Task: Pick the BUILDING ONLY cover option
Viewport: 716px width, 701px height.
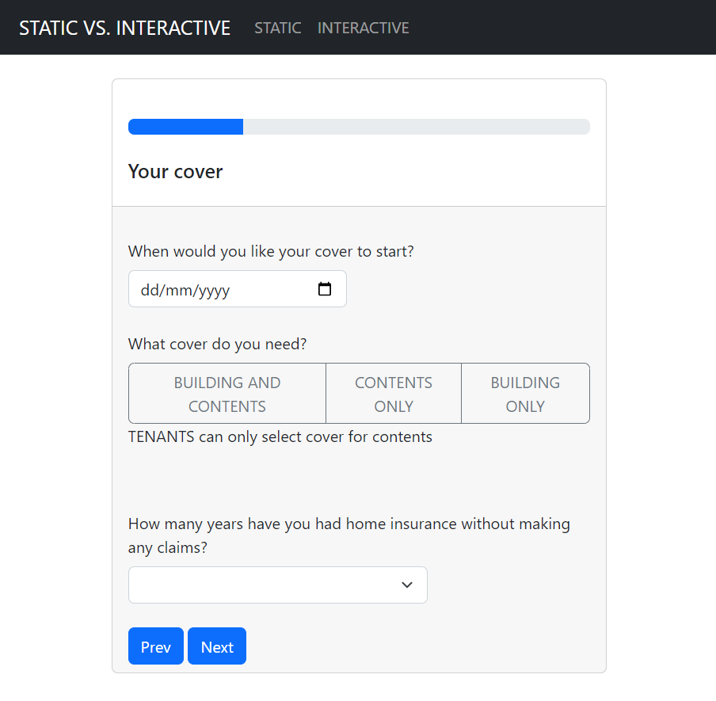Action: pyautogui.click(x=525, y=394)
